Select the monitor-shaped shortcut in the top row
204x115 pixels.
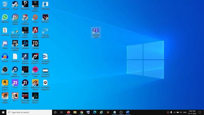[45, 5]
